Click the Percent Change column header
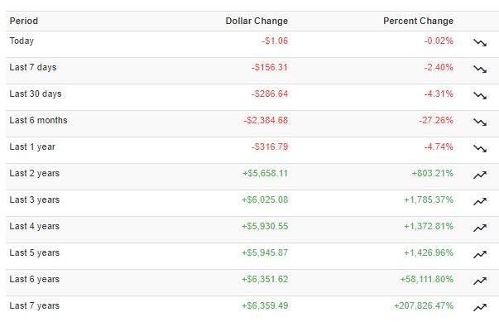Screen dimensions: 499x322 coord(418,21)
